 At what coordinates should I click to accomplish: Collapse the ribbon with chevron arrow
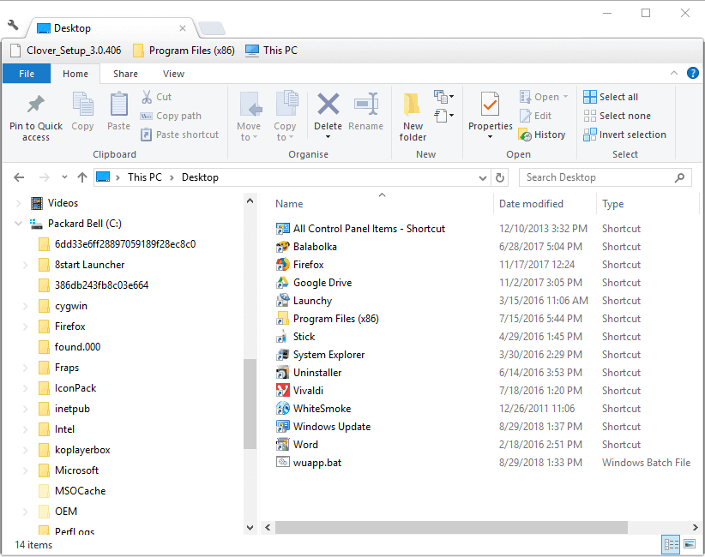coord(673,74)
